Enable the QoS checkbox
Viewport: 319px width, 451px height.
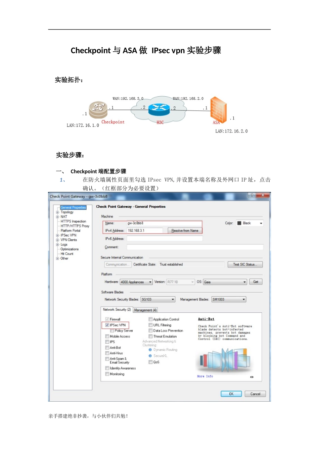150,362
